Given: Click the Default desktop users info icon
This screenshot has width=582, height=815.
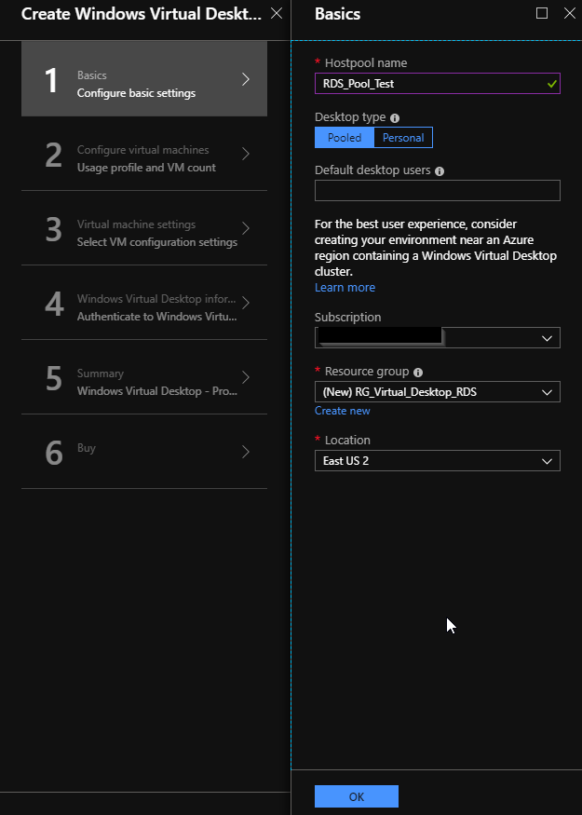Looking at the screenshot, I should [440, 171].
